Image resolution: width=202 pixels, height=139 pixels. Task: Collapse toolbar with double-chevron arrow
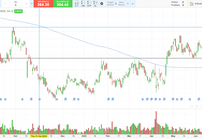coord(133,3)
